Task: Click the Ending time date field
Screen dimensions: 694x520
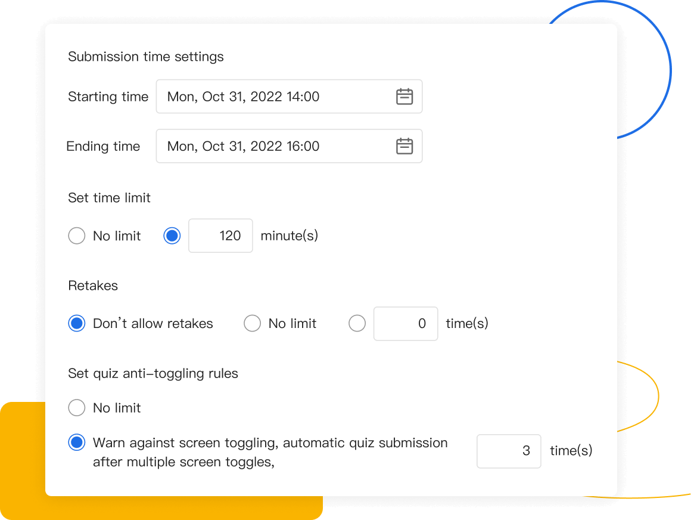Action: (x=274, y=146)
